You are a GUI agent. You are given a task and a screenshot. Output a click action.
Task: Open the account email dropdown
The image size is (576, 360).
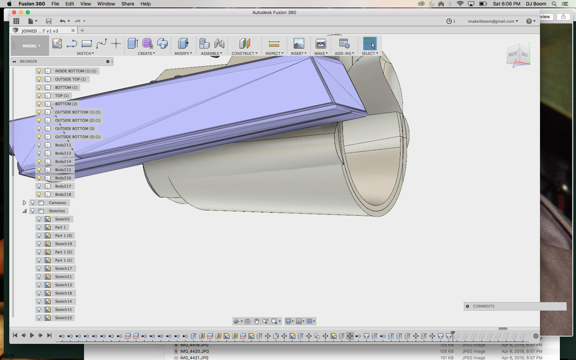tap(493, 21)
